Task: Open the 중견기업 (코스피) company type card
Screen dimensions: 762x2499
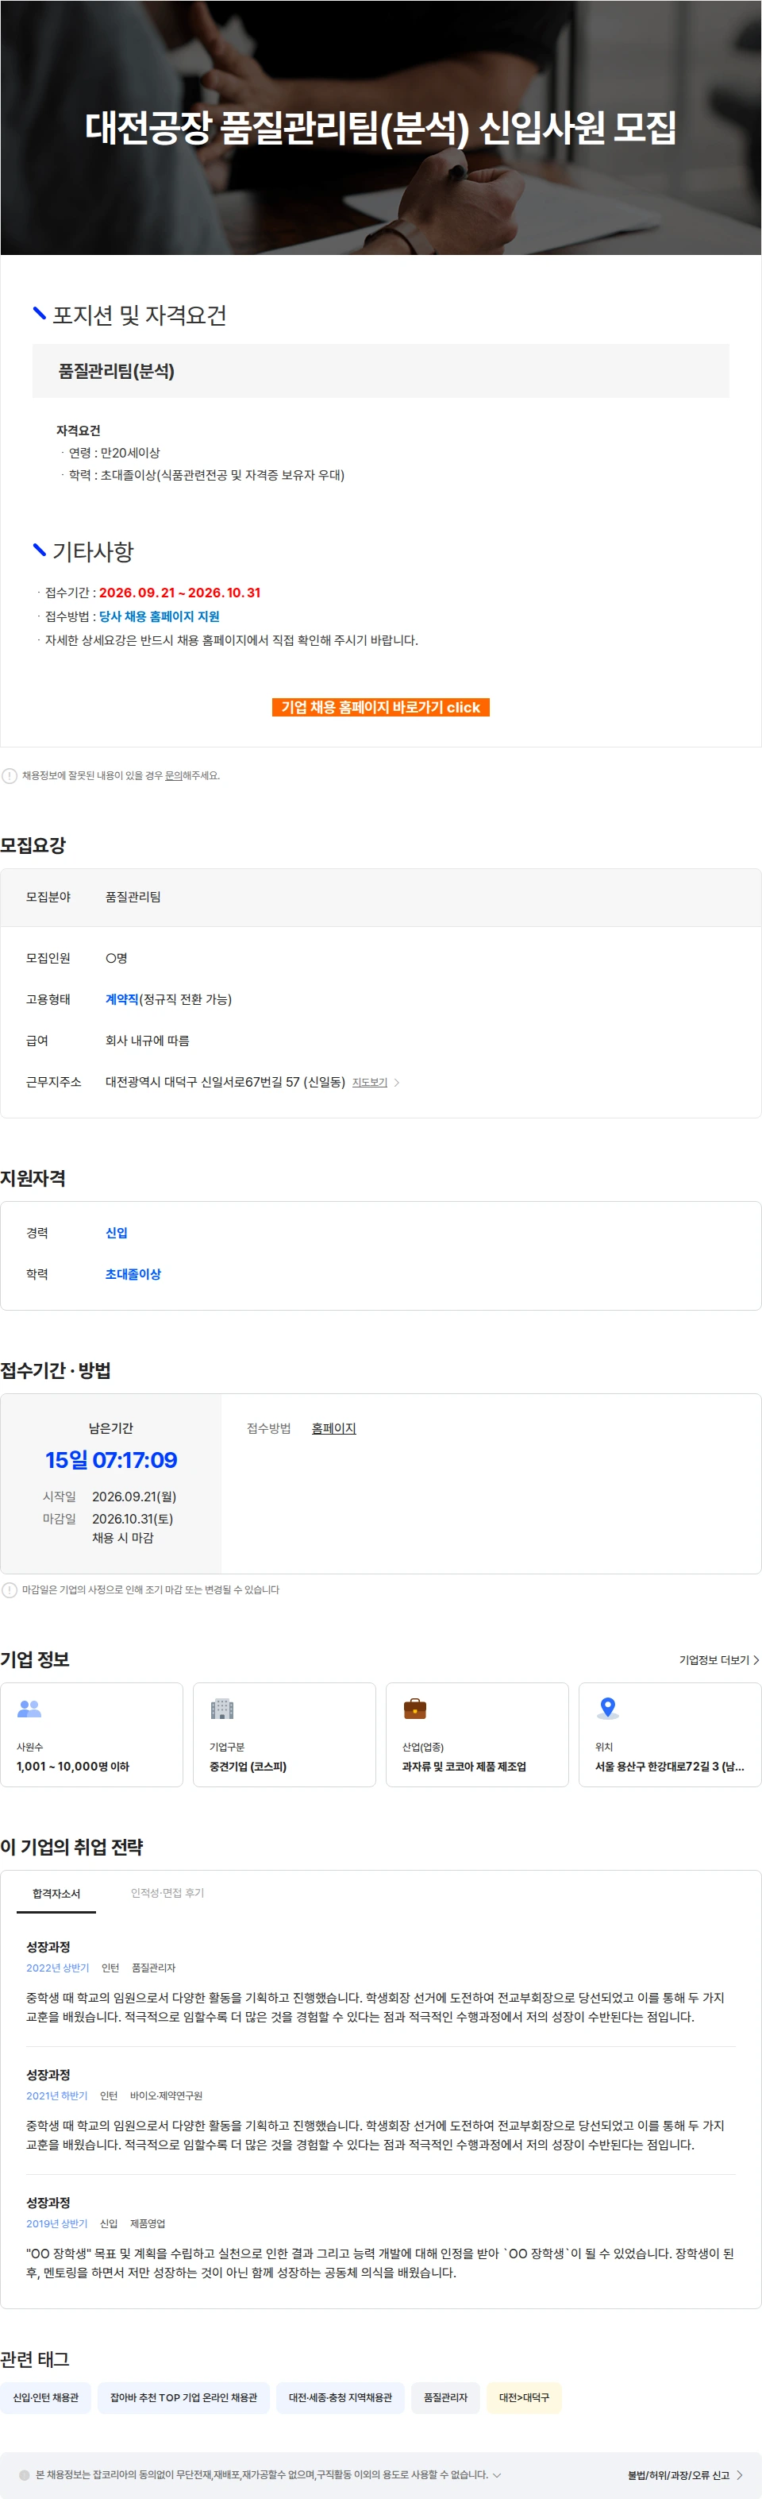Action: point(284,1735)
